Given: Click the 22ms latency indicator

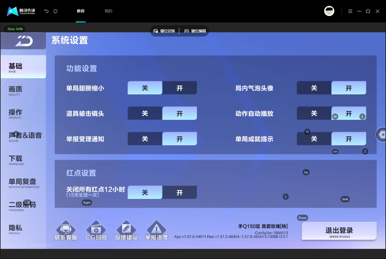Looking at the screenshot, I should pos(15,29).
